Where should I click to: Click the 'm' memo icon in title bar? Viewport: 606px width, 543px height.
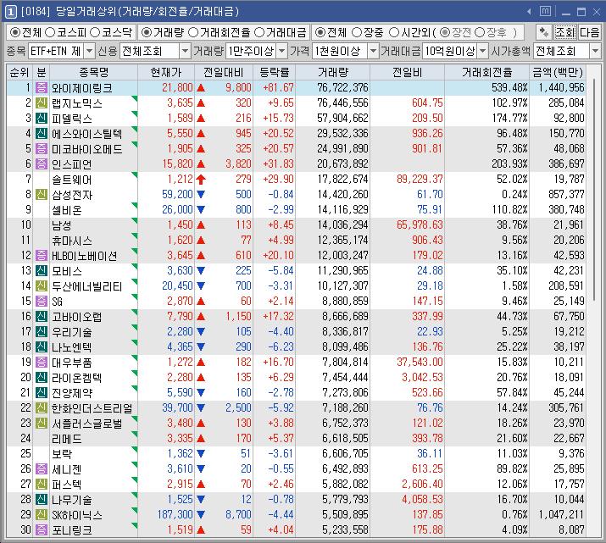click(545, 12)
